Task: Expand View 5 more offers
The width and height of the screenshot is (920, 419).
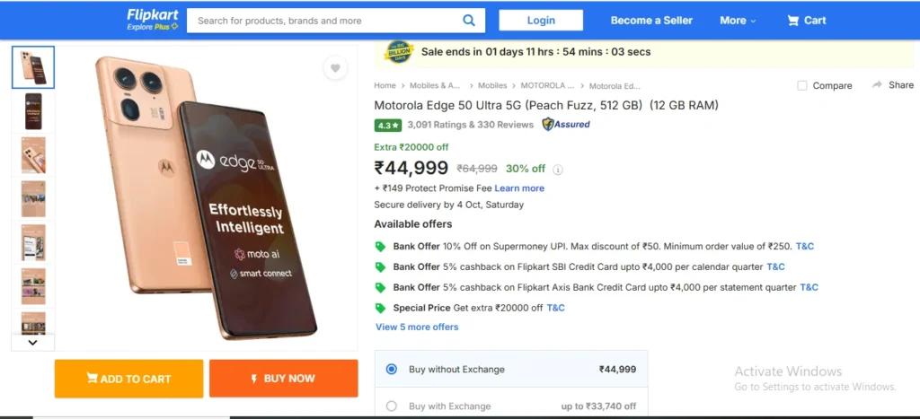Action: 417,327
